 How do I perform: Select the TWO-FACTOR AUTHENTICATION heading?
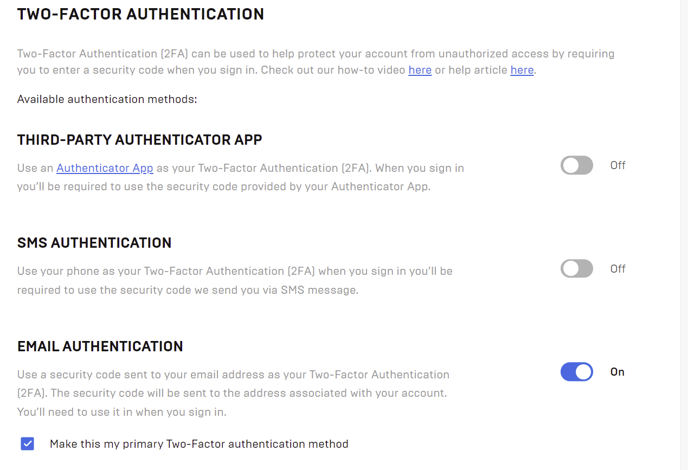click(140, 14)
